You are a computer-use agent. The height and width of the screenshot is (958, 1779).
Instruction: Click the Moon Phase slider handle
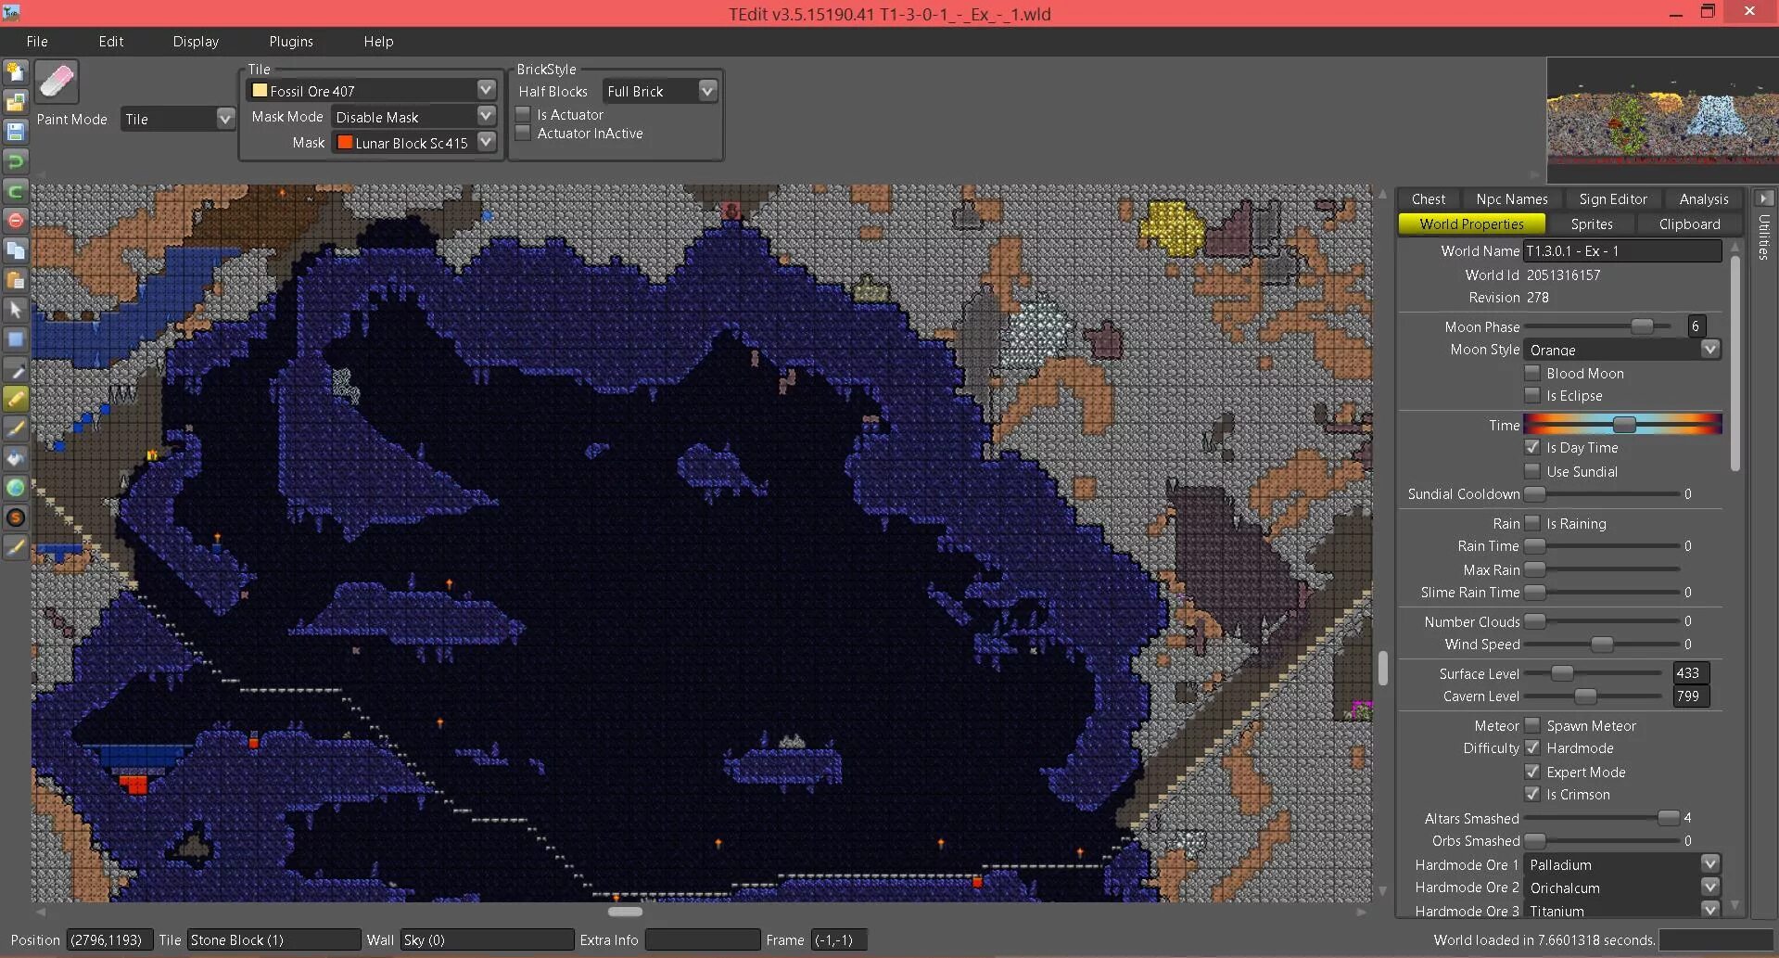[1642, 326]
